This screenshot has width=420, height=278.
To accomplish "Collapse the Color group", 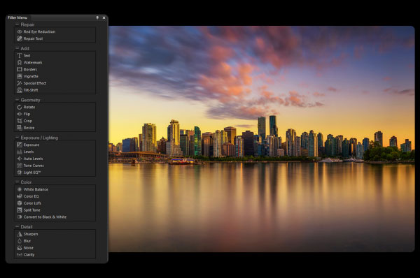I will point(17,182).
